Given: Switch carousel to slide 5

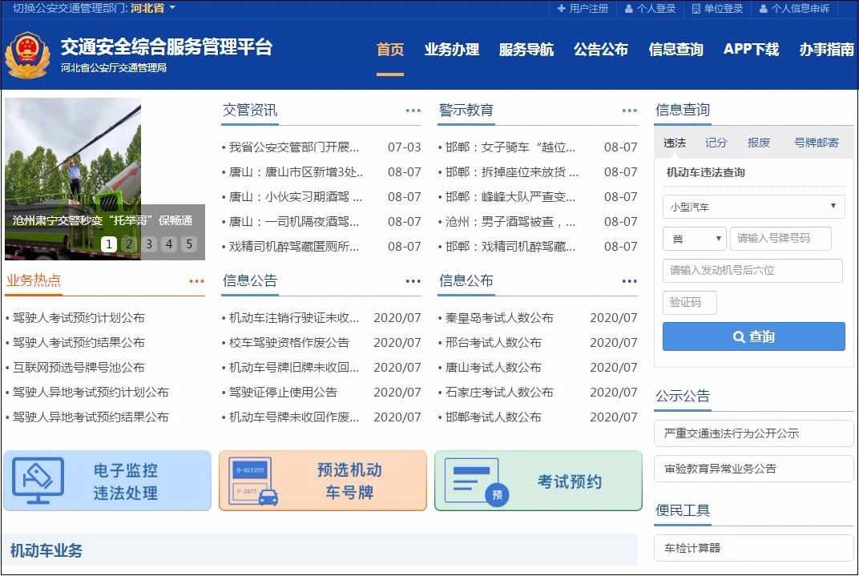Looking at the screenshot, I should pyautogui.click(x=189, y=244).
